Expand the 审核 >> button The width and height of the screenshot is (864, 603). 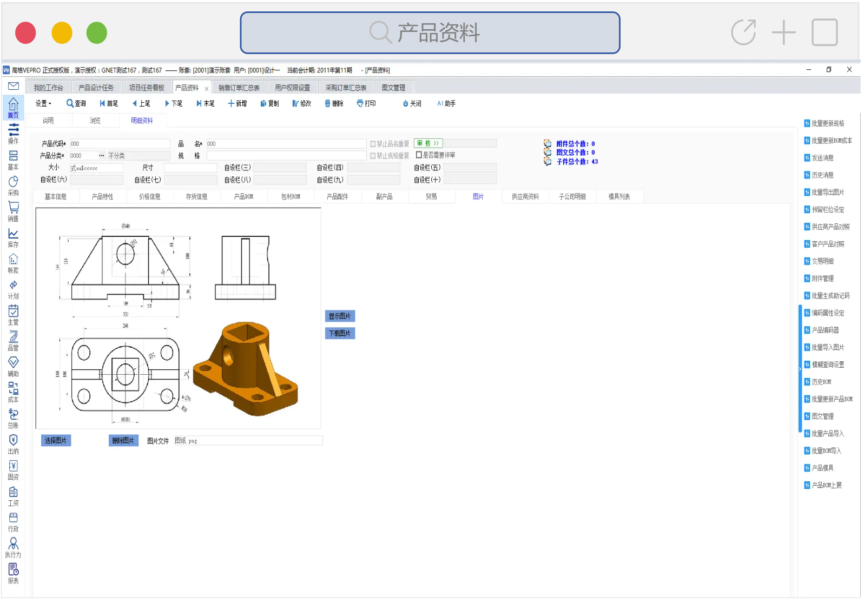click(428, 143)
